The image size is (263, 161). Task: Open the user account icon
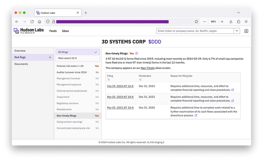[246, 31]
